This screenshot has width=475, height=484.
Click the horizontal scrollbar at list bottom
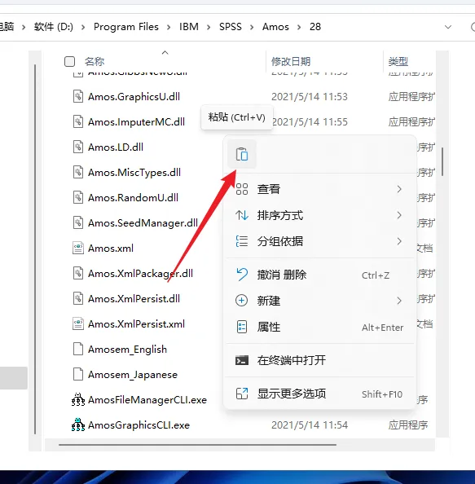tap(197, 445)
